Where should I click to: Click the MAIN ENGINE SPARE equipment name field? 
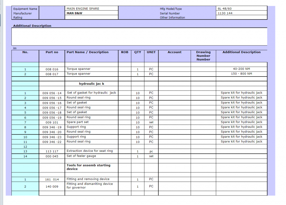[x=91, y=9]
